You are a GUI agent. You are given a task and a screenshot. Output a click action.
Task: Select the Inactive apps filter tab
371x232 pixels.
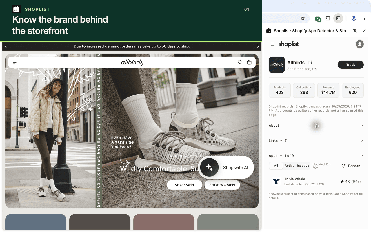click(x=303, y=166)
